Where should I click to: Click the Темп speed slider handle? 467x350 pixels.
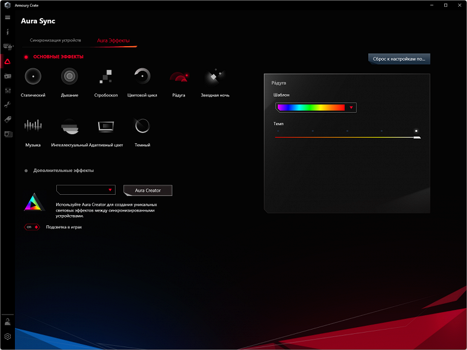click(417, 137)
